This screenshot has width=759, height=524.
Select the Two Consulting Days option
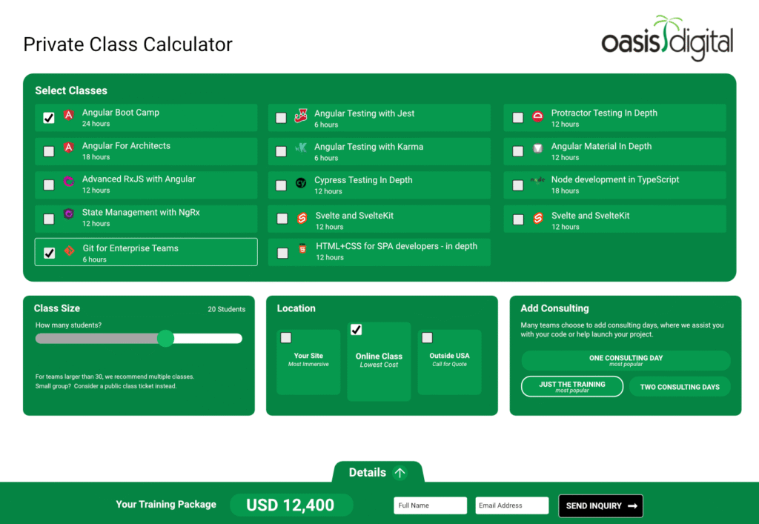click(679, 387)
